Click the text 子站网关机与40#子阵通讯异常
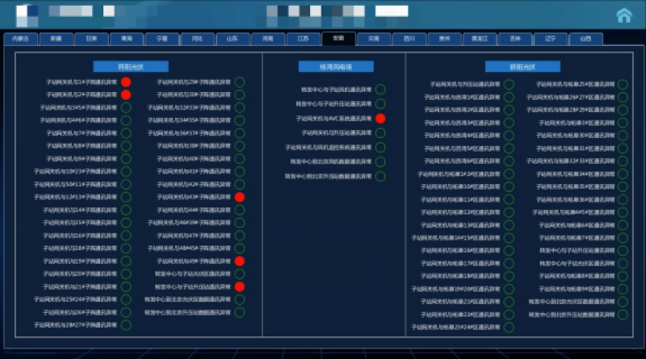 [x=194, y=158]
